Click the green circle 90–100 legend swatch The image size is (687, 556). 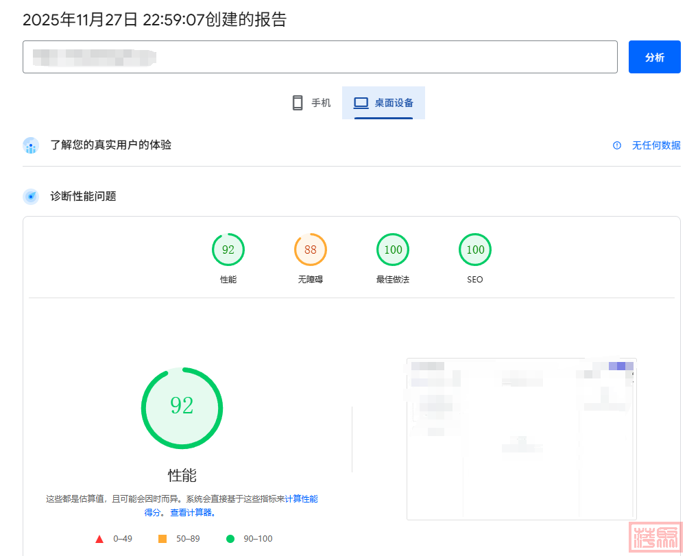click(230, 539)
